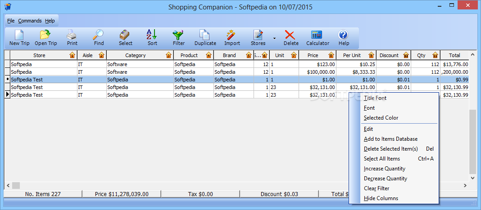Click the sort arrow in Store column header
Viewport: 481px width, 210px height.
point(73,55)
